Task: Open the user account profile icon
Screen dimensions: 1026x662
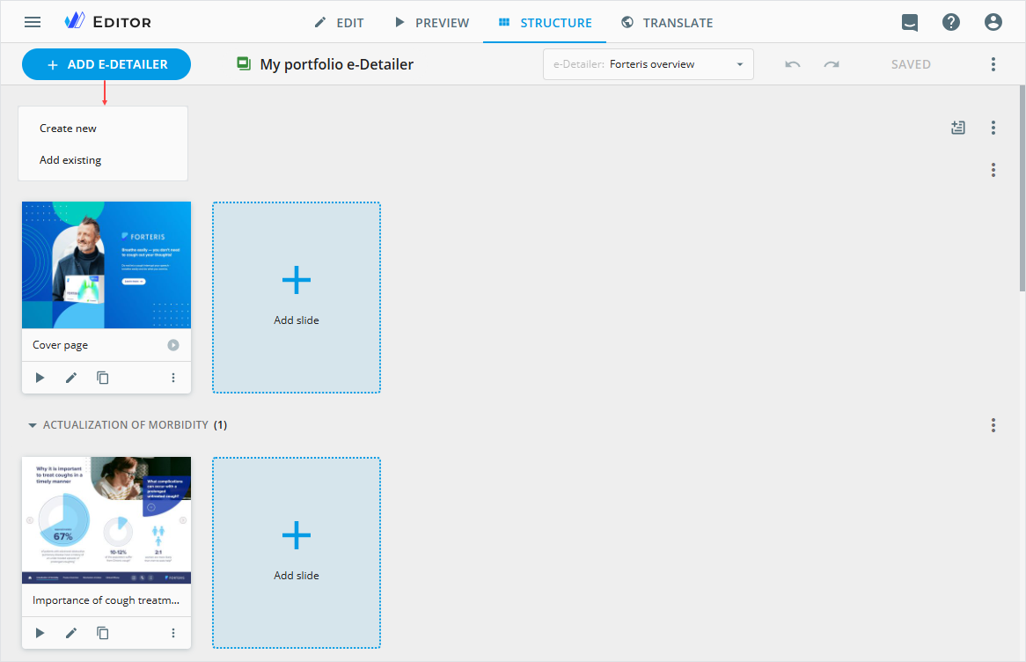Action: (x=993, y=23)
